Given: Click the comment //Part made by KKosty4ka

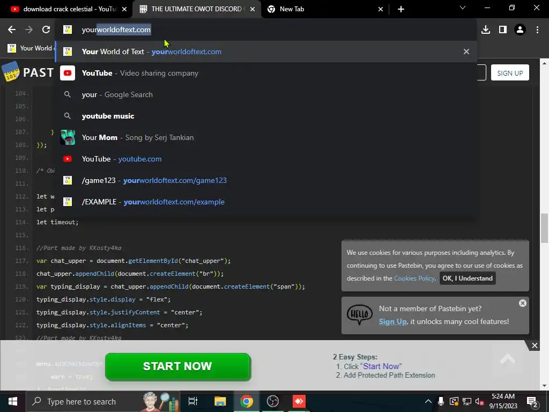Looking at the screenshot, I should [79, 248].
